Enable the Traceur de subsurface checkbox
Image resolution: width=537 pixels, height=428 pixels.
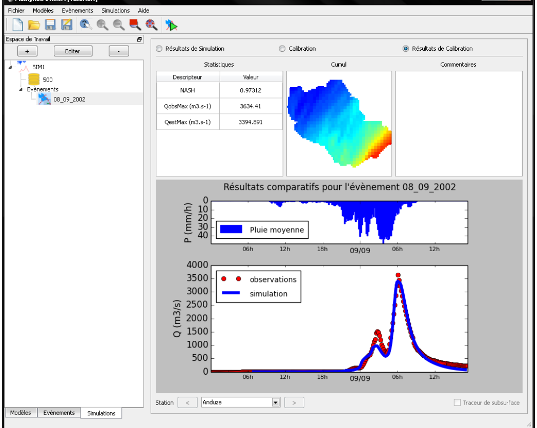(458, 403)
